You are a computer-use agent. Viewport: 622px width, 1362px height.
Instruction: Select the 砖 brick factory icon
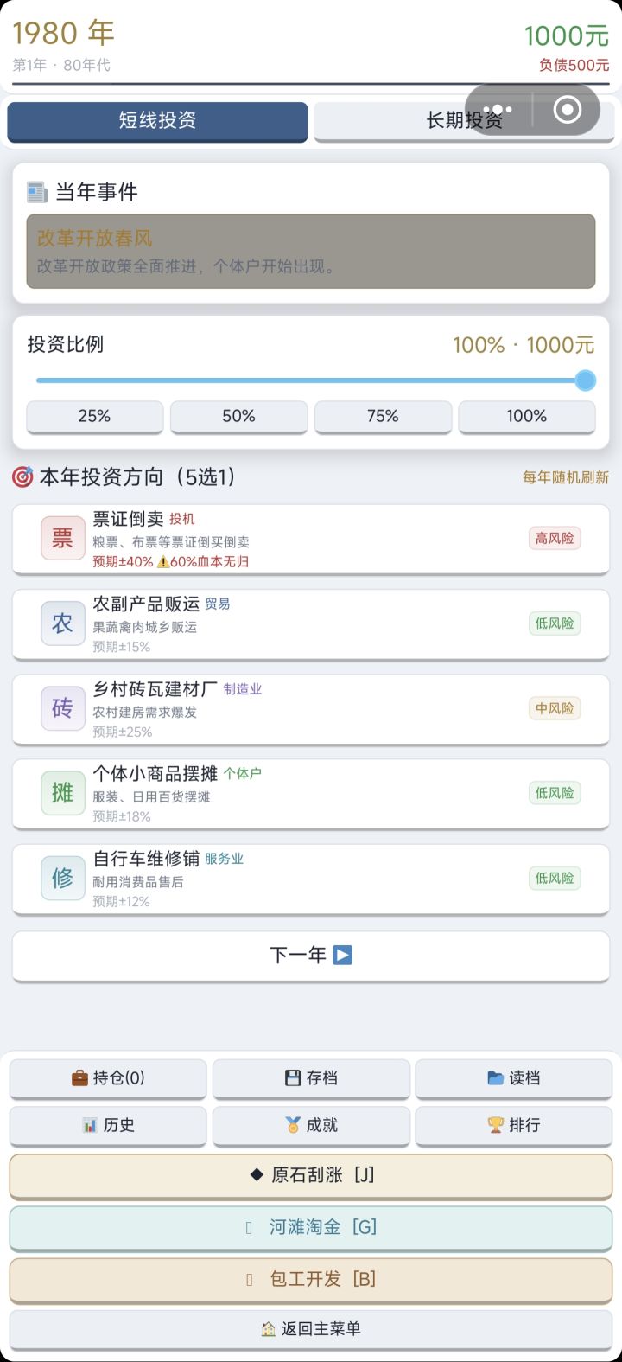[x=62, y=708]
